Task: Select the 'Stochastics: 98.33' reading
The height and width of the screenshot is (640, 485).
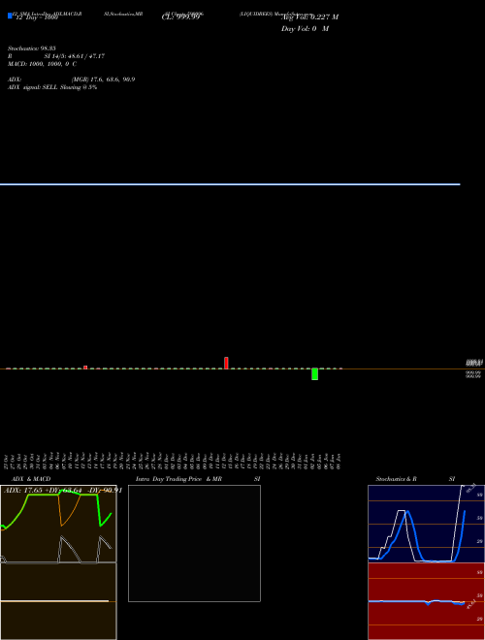Action: coord(32,48)
